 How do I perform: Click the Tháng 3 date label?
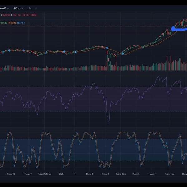(x=89, y=174)
